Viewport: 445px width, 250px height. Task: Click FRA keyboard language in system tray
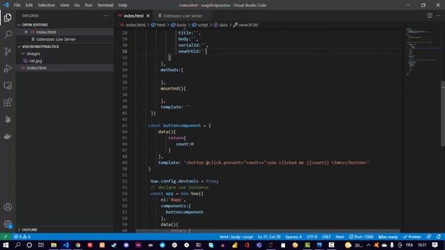pos(410,245)
